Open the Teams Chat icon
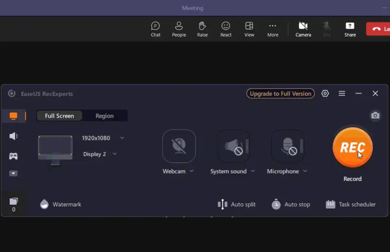 pos(156,29)
